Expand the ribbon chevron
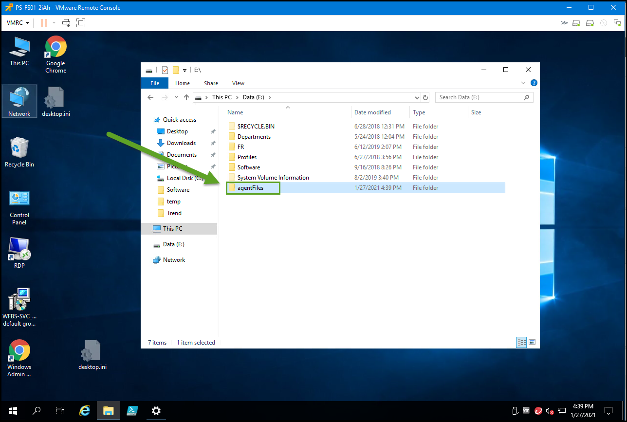The width and height of the screenshot is (627, 422). tap(523, 83)
